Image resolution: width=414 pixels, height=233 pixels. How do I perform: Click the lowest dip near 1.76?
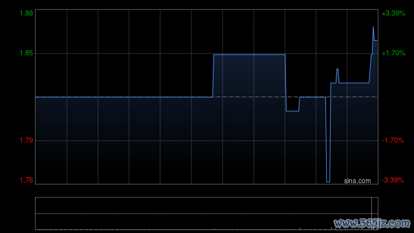pos(328,181)
